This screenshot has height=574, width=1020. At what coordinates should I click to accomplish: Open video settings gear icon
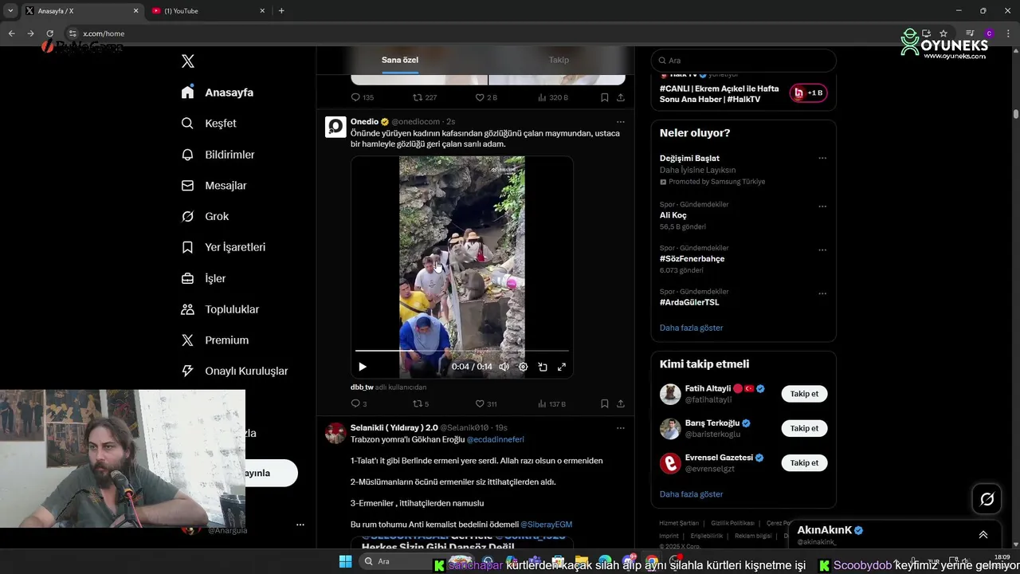524,367
